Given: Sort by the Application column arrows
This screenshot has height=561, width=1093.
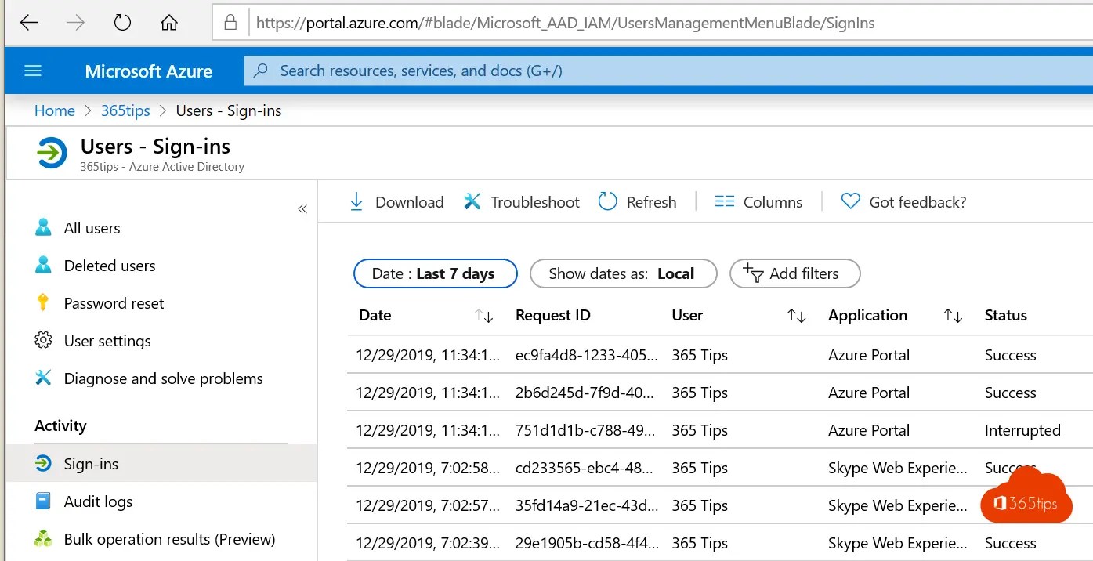Looking at the screenshot, I should click(x=954, y=316).
